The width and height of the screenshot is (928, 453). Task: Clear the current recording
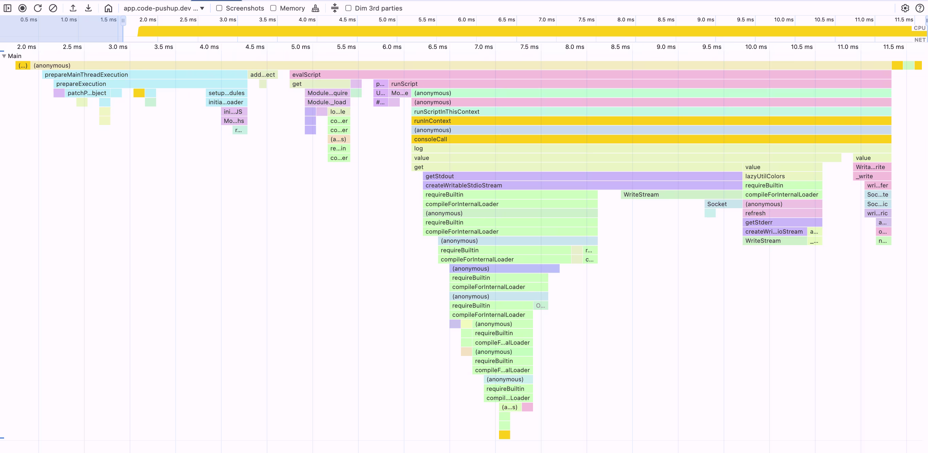(x=53, y=8)
